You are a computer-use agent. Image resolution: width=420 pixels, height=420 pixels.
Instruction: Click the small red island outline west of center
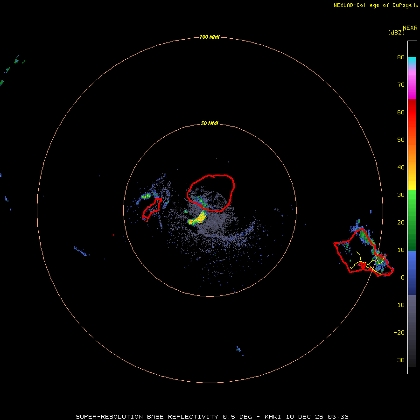152,209
